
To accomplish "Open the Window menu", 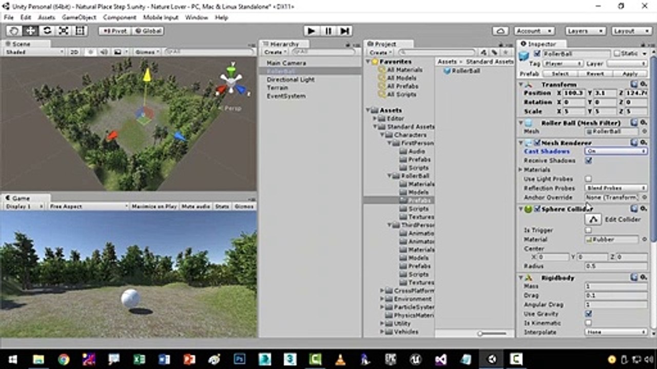I will (197, 17).
